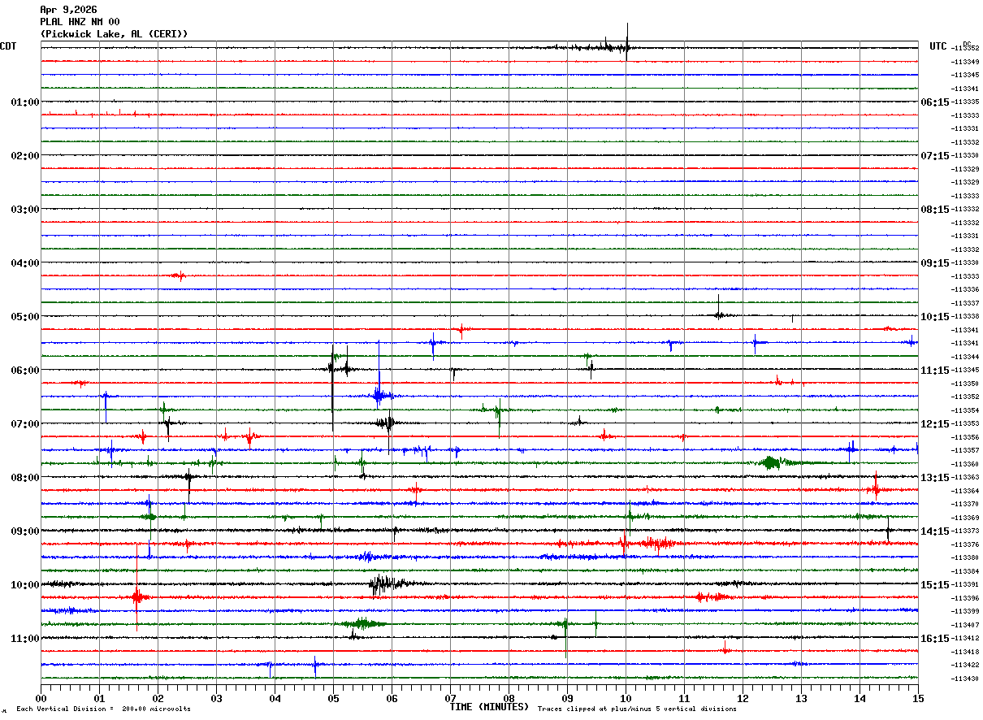This screenshot has height=720, width=983.
Task: Select the '07:15' UTC time label
Action: (x=934, y=156)
